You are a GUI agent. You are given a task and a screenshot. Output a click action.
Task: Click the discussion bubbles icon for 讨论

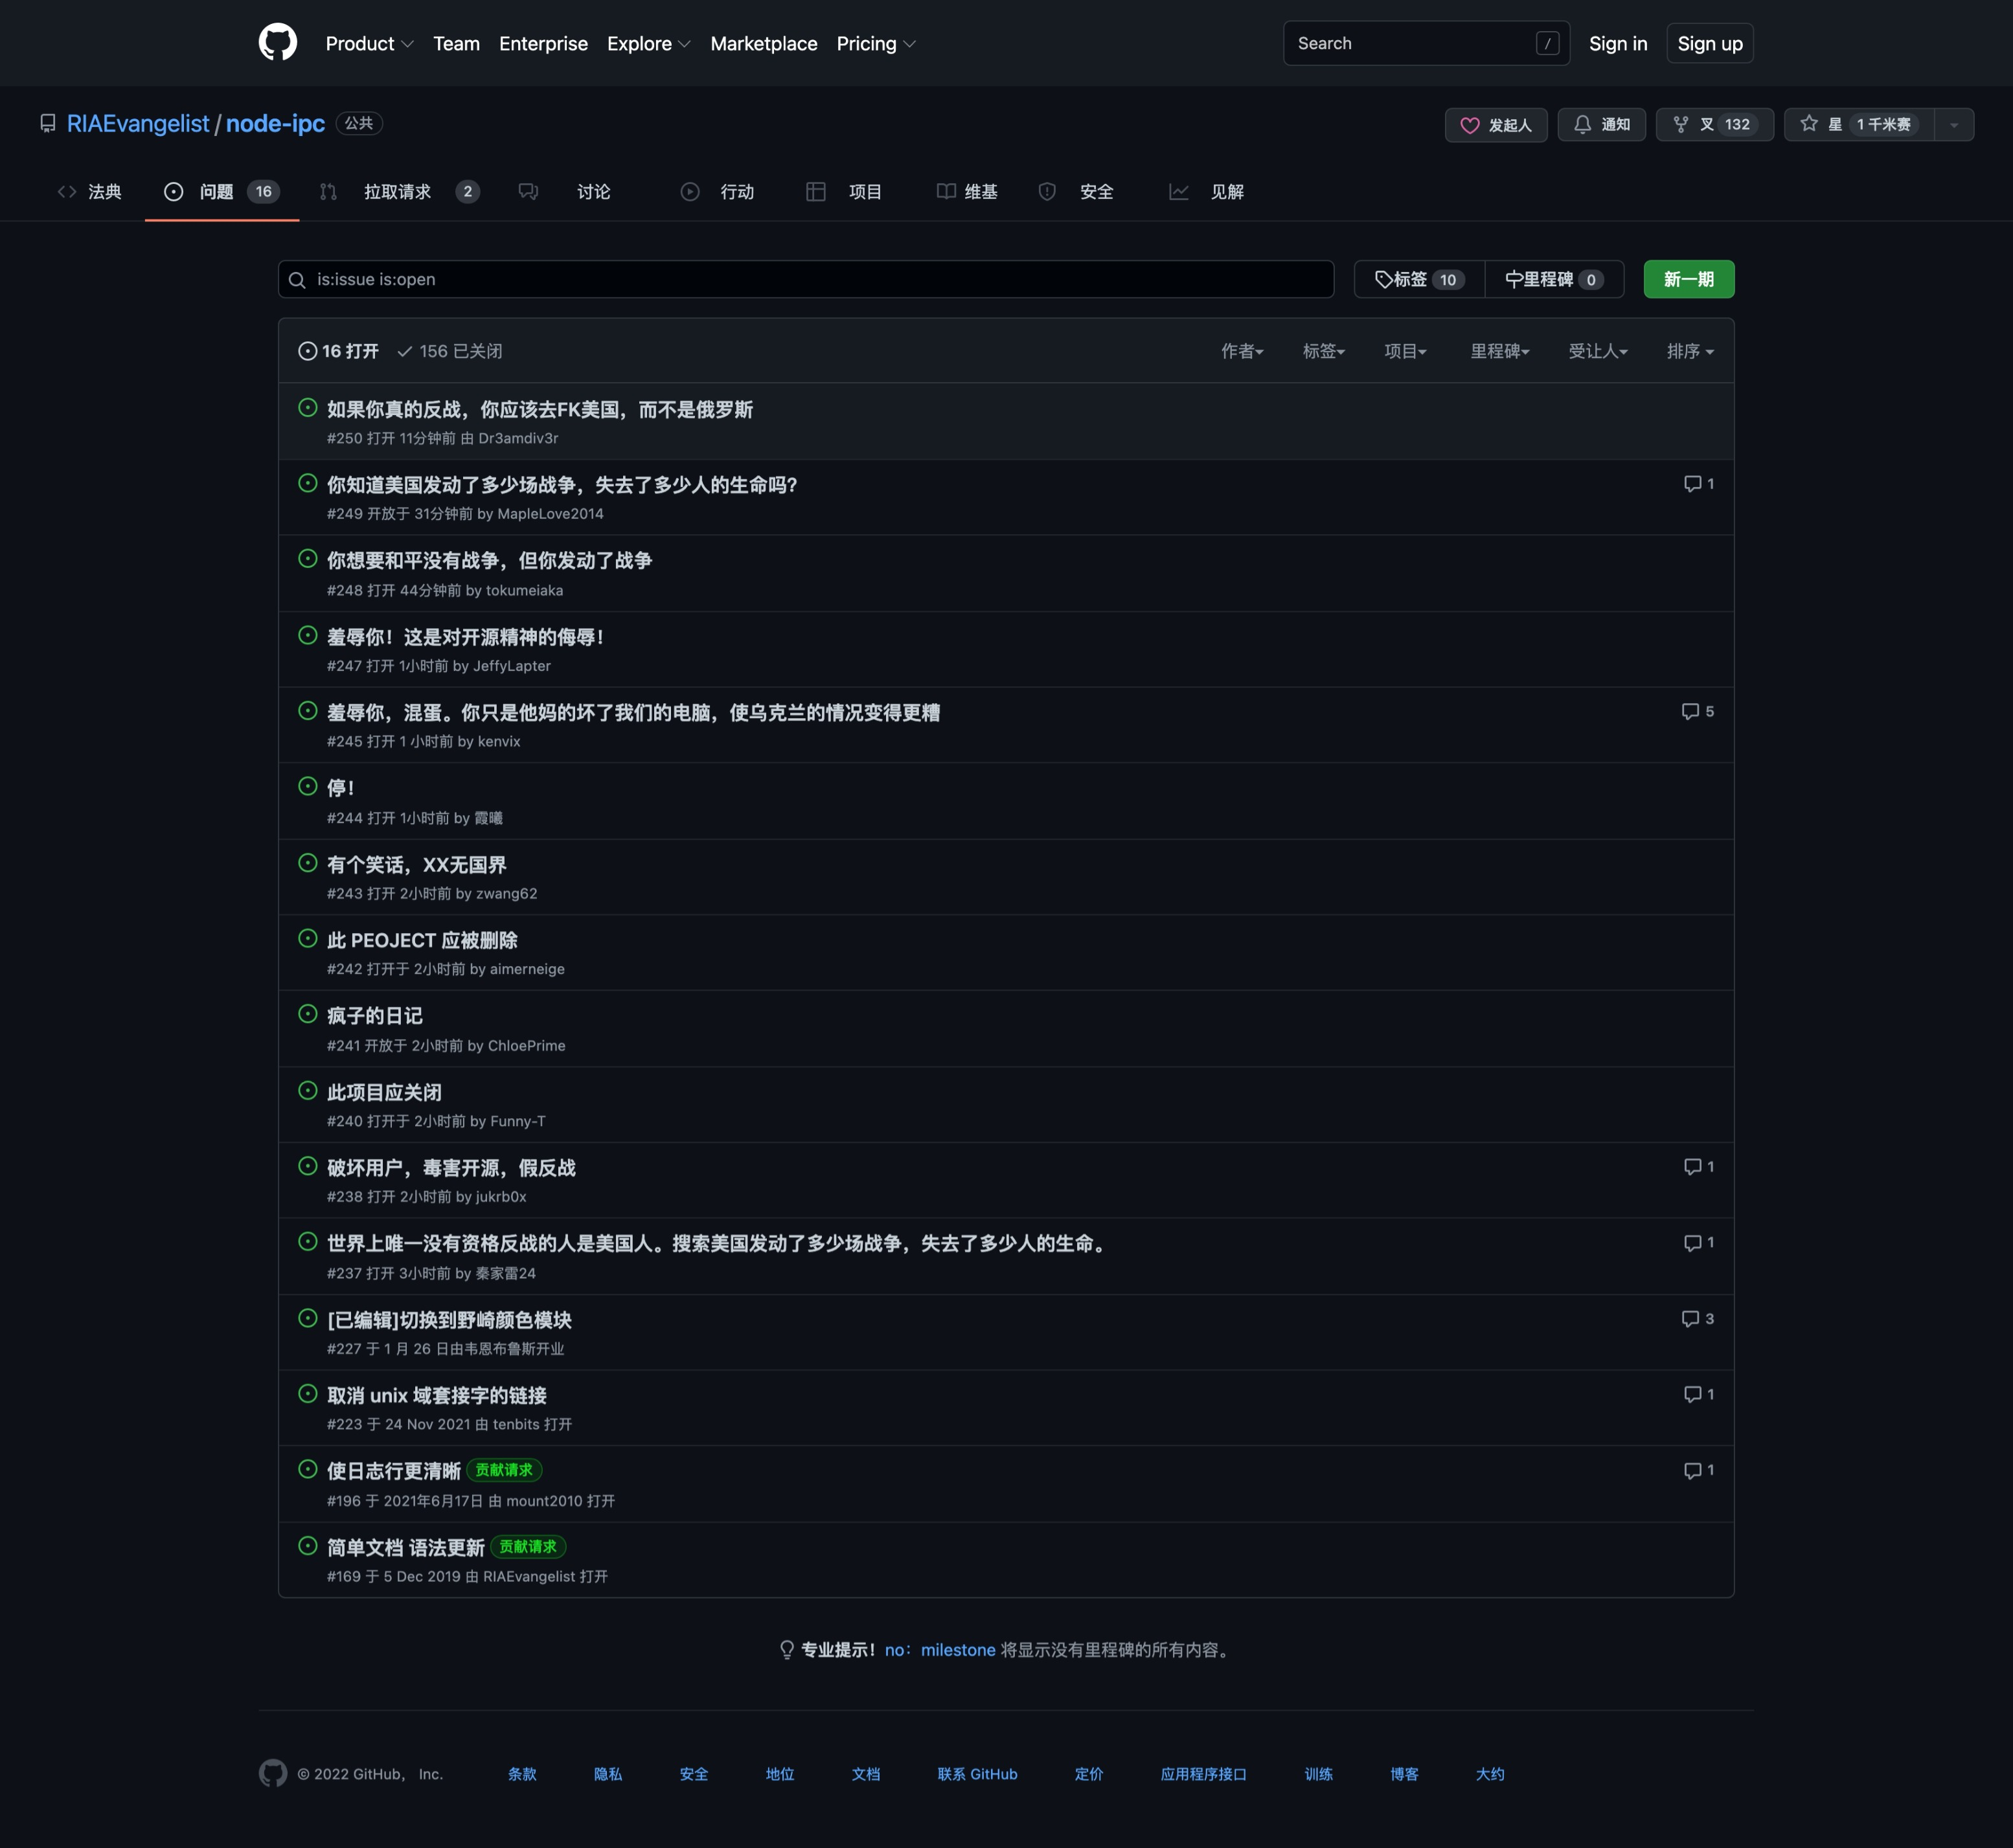coord(529,191)
